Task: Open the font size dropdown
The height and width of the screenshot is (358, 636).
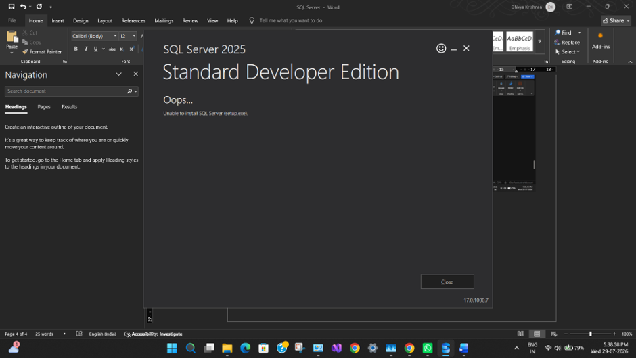Action: 134,36
